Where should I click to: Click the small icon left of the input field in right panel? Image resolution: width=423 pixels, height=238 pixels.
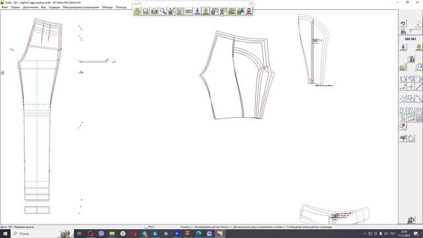coord(403,31)
